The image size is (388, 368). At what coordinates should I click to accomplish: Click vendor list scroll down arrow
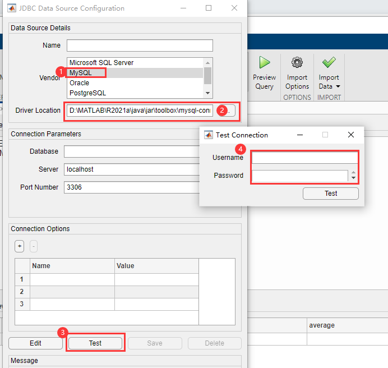[207, 93]
